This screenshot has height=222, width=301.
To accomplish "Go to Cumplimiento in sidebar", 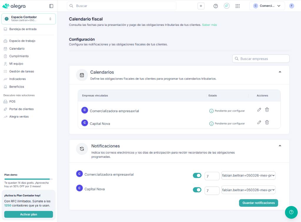I will (x=19, y=56).
